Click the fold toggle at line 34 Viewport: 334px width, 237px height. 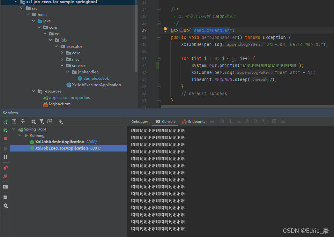159,9
